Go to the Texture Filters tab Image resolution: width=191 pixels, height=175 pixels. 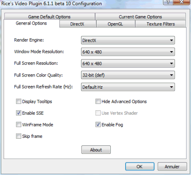(x=160, y=24)
